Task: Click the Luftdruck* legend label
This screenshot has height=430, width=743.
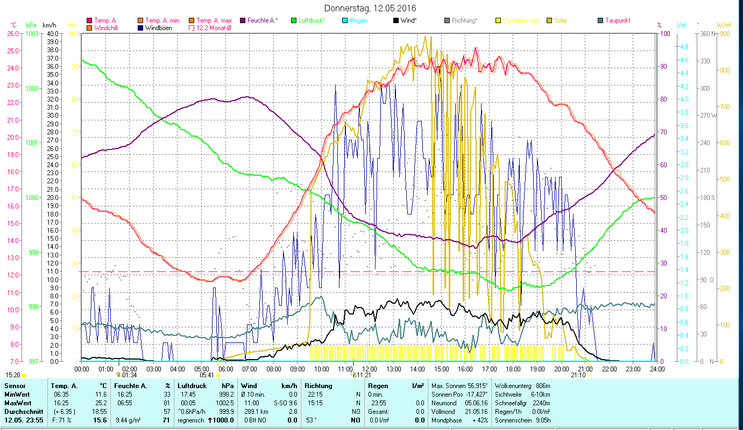Action: tap(312, 20)
